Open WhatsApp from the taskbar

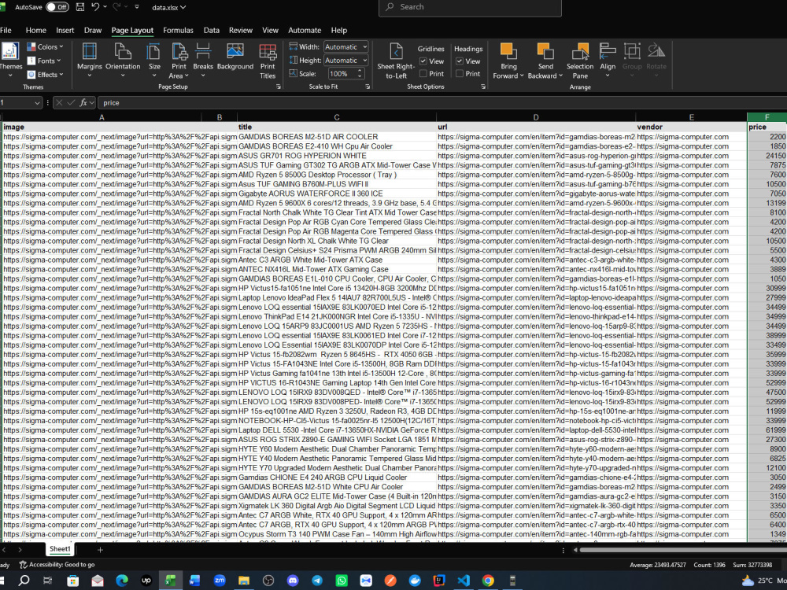342,581
